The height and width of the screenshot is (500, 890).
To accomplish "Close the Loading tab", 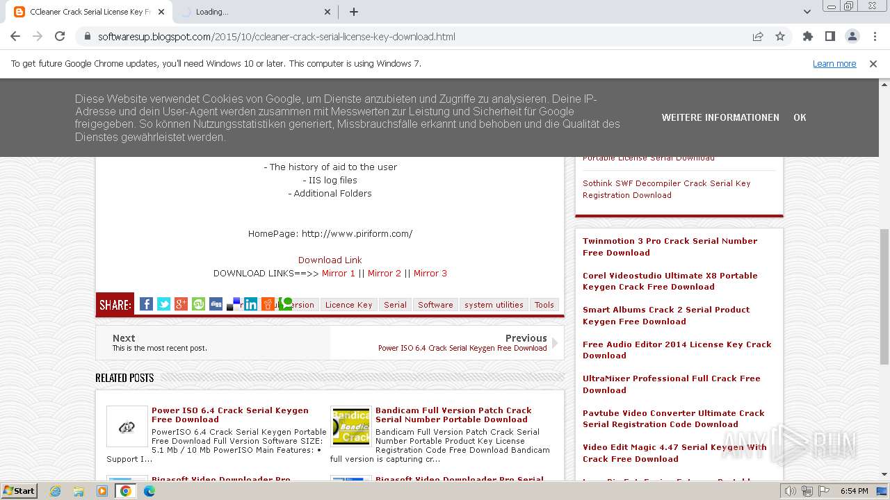I will (328, 12).
